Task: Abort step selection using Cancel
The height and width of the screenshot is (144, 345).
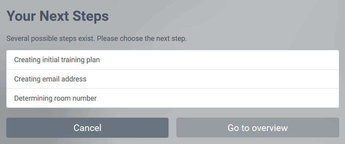Action: (x=87, y=128)
